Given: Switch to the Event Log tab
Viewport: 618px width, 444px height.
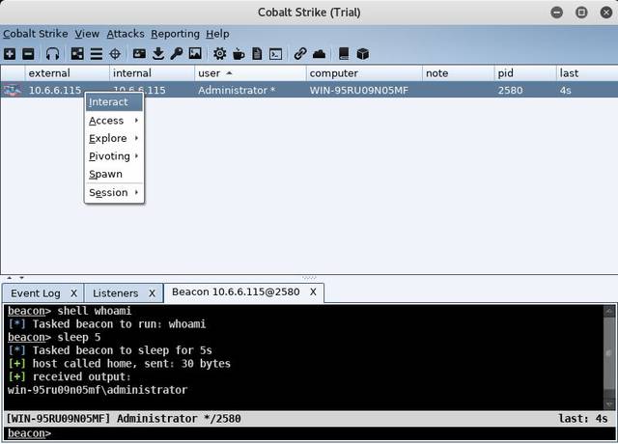Looking at the screenshot, I should (36, 293).
